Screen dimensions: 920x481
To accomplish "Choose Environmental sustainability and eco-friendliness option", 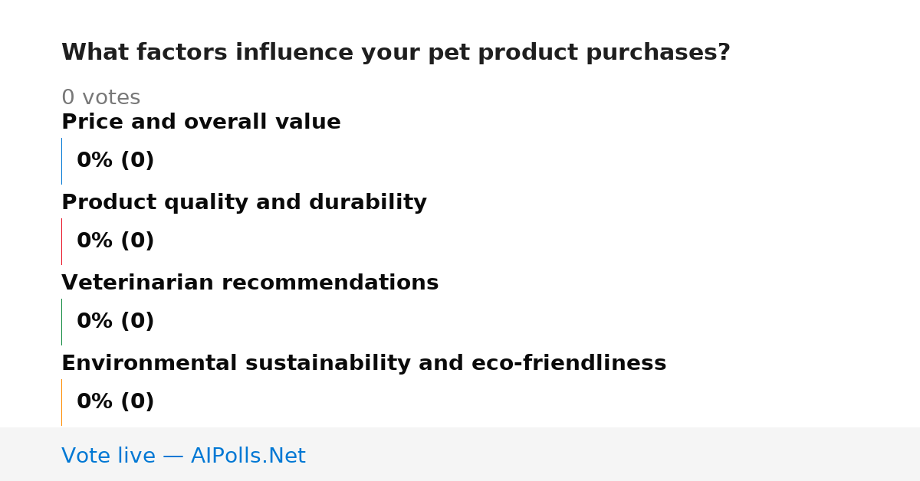I will coord(363,363).
